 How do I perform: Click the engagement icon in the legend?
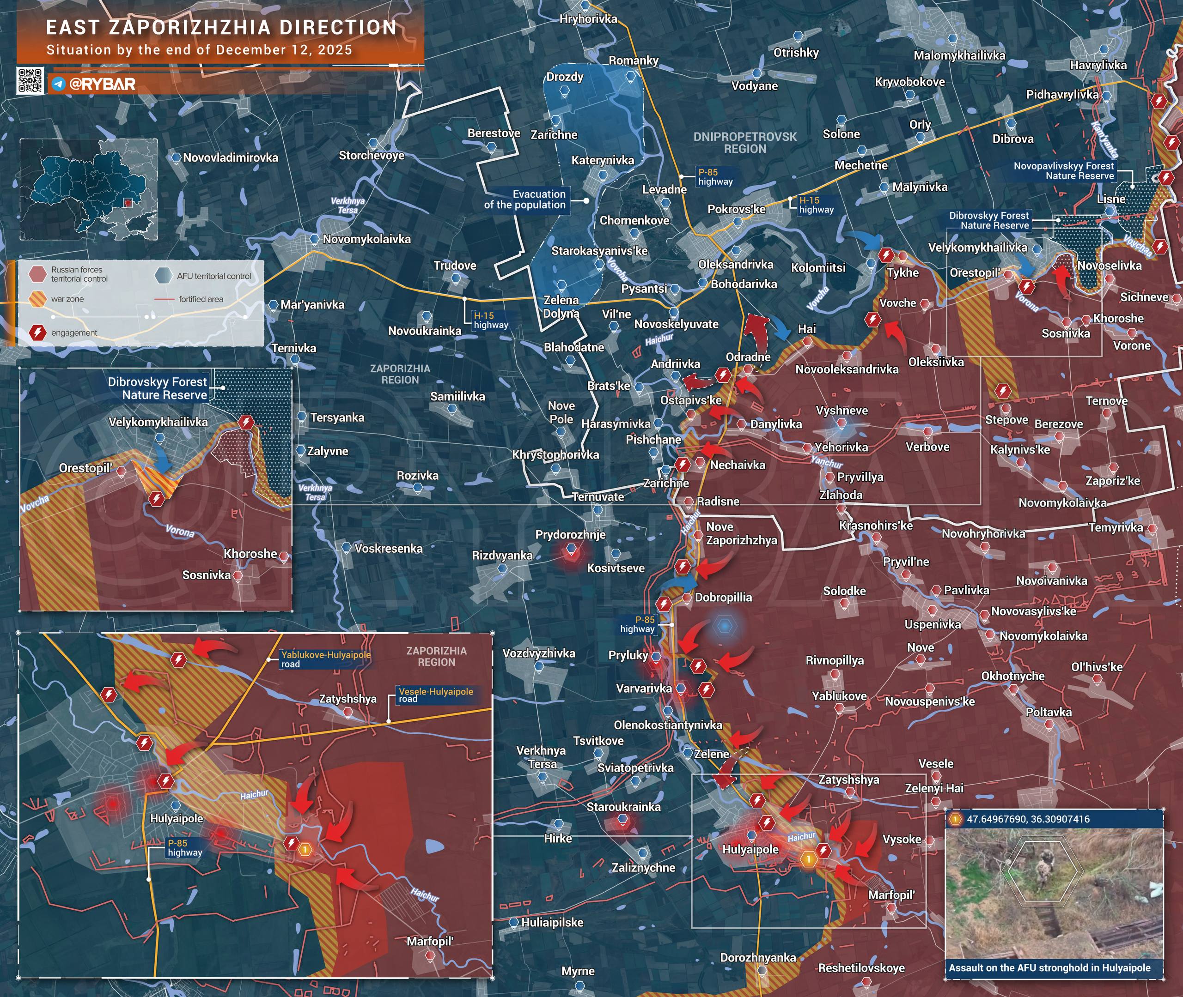(38, 332)
